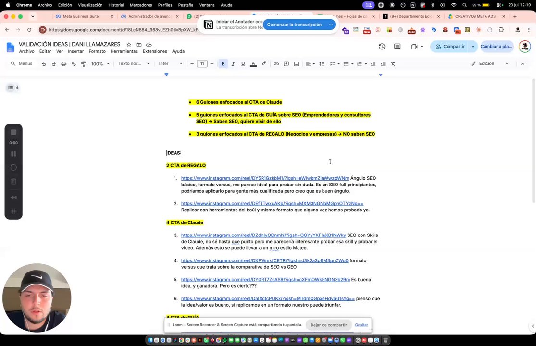536x346 pixels.
Task: Toggle bold formatting
Action: click(223, 64)
